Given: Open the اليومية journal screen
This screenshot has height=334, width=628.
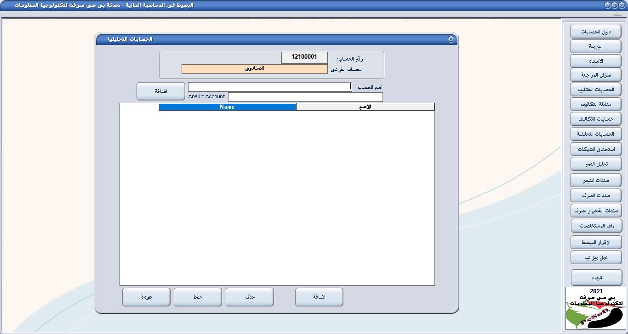Looking at the screenshot, I should click(x=595, y=47).
